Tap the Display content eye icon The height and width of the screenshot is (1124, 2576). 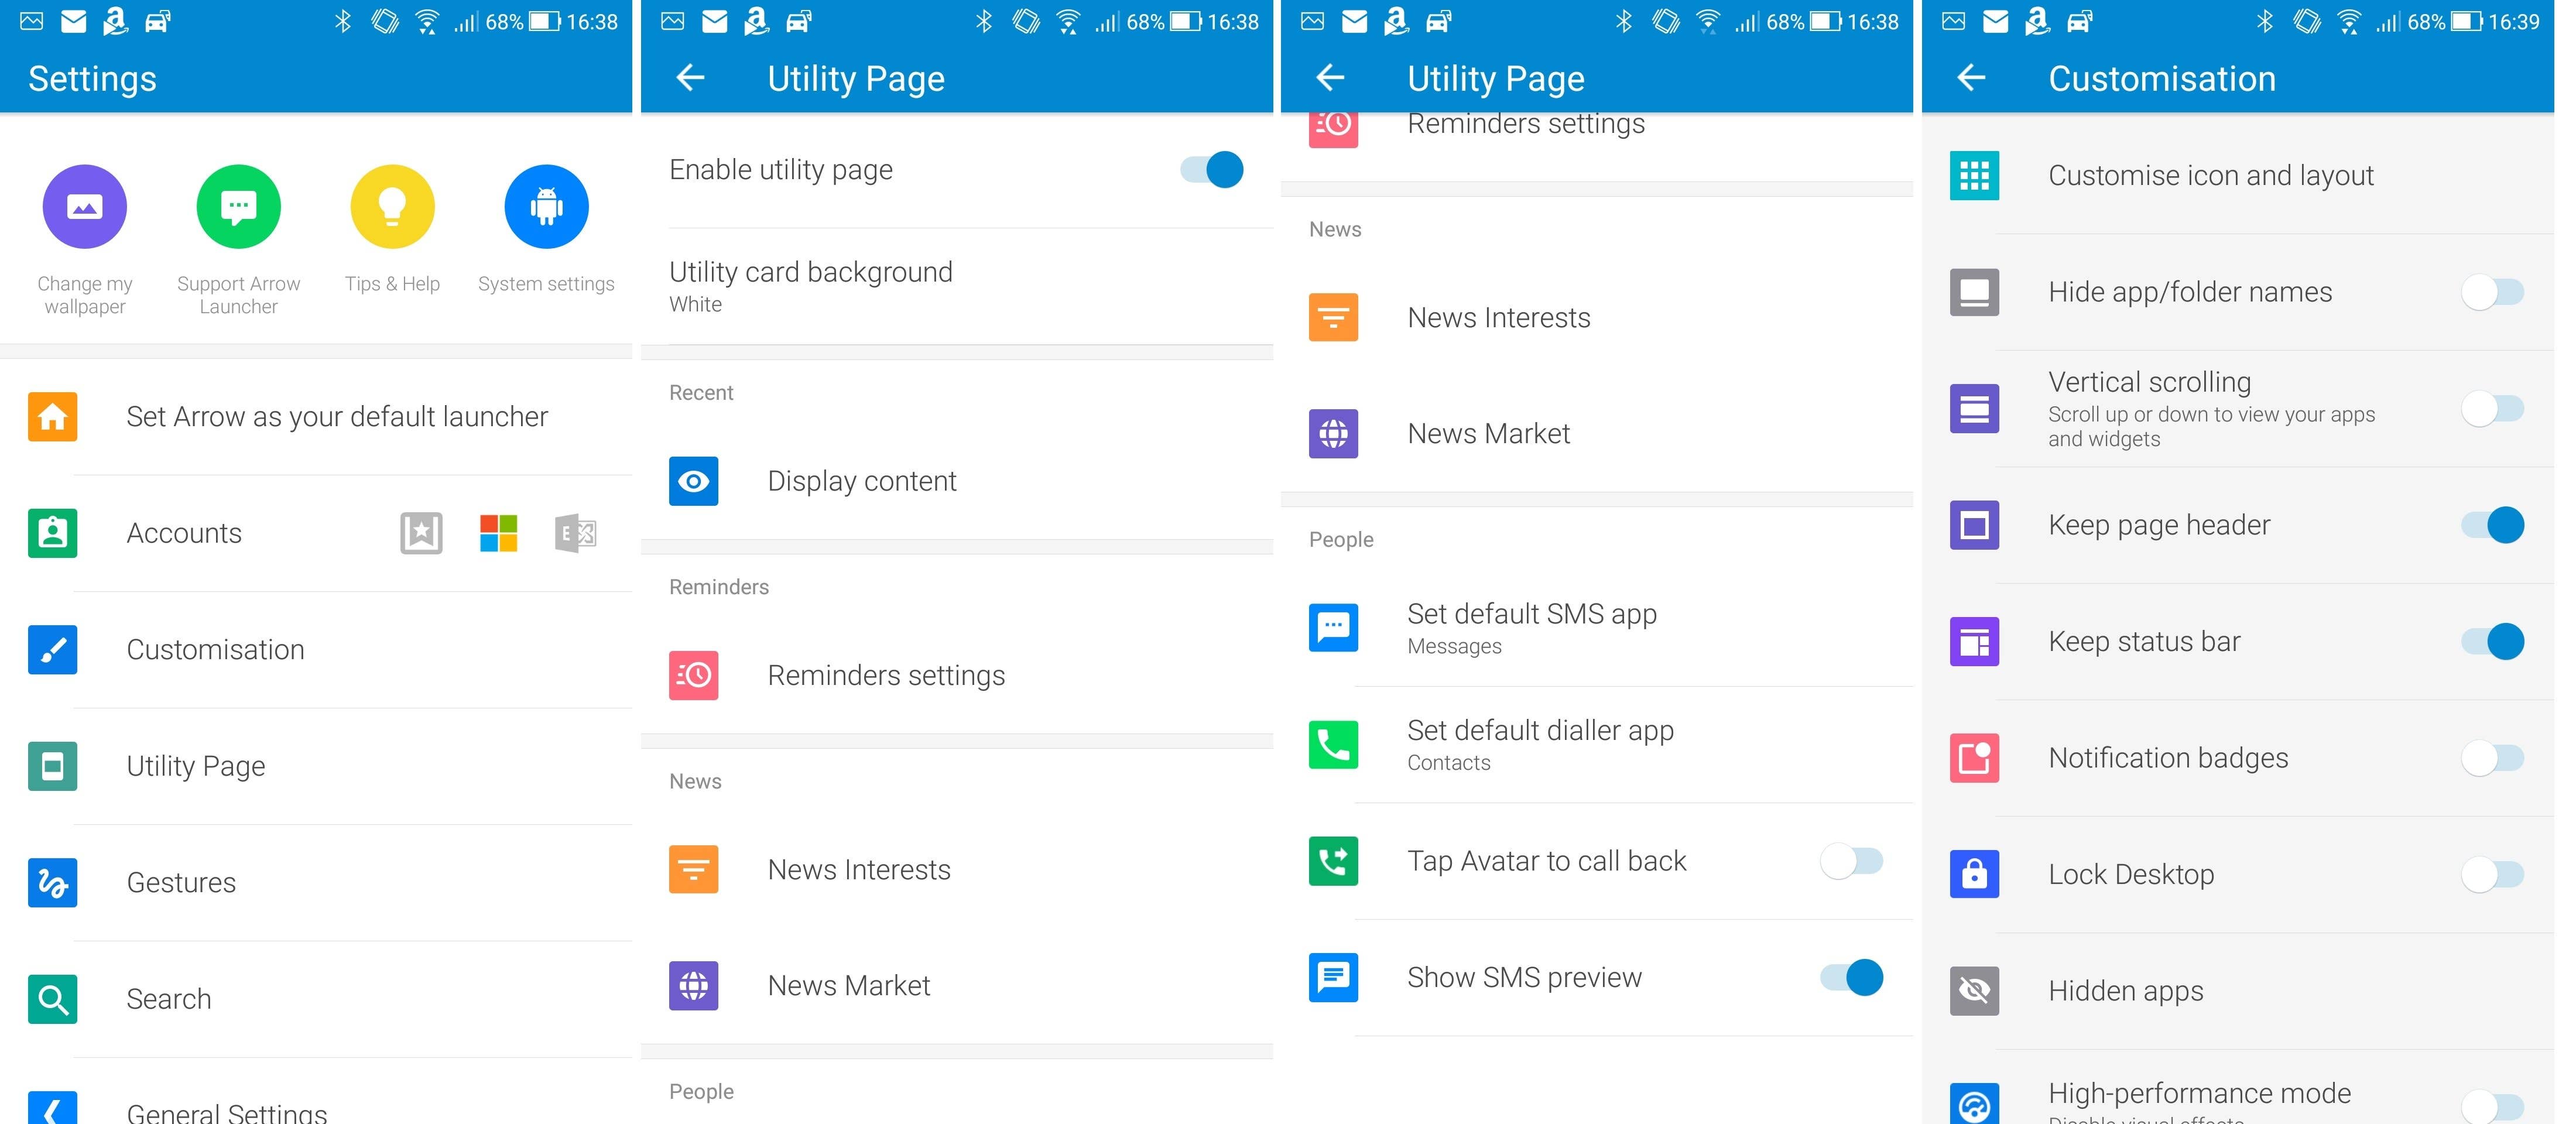[x=693, y=481]
